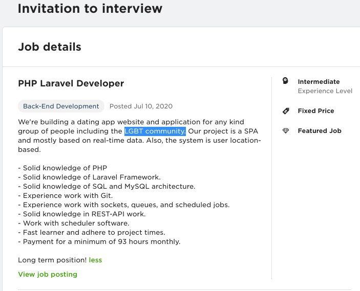
Task: Select the Back-End Development category tag
Action: [x=61, y=106]
